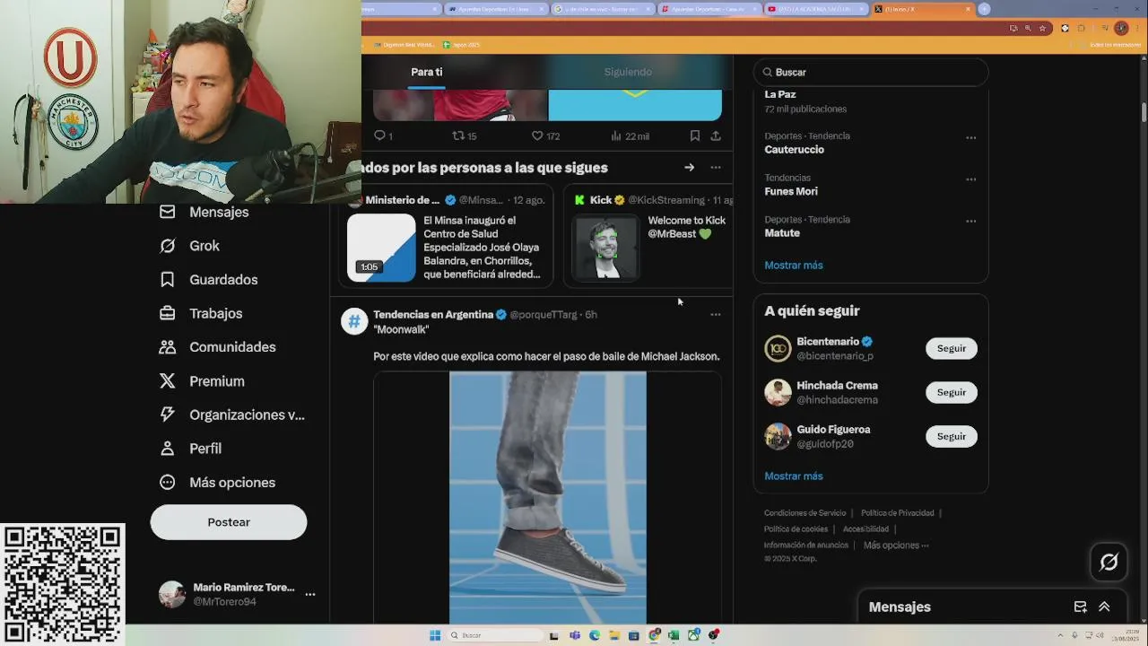Open options dots for the followed-people carousel
The height and width of the screenshot is (646, 1148).
point(716,168)
